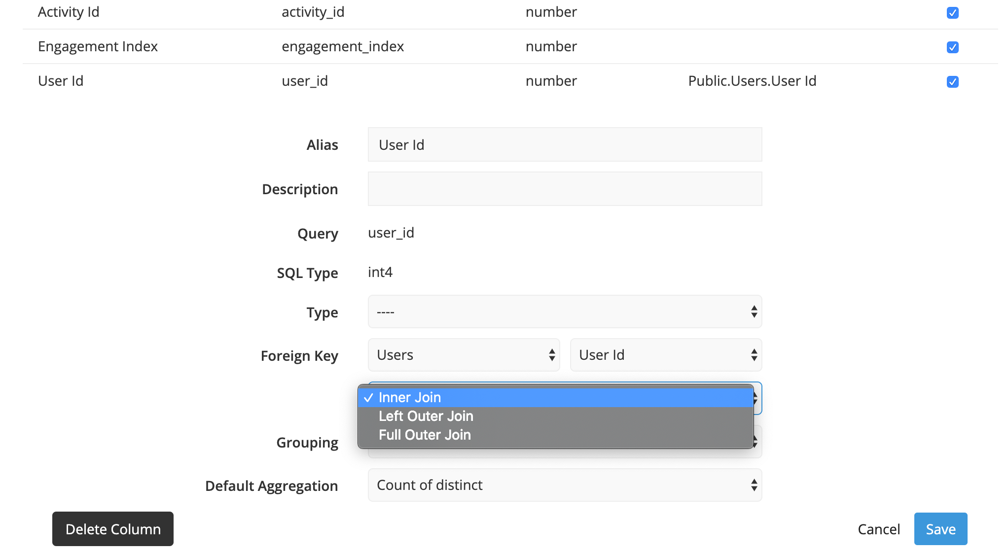The image size is (1008, 553).
Task: Click the Public.Users.User Id foreign key text
Action: (x=752, y=81)
